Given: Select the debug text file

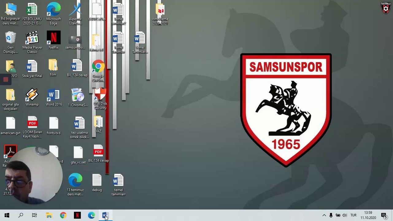Looking at the screenshot, I should [97, 183].
